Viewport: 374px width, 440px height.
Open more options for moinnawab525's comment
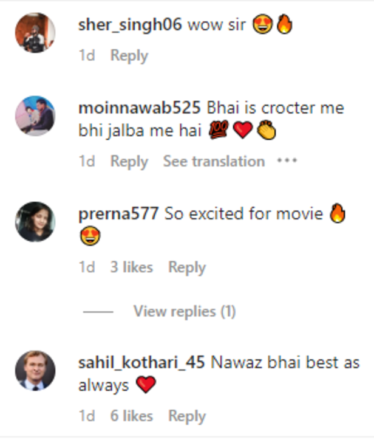287,162
